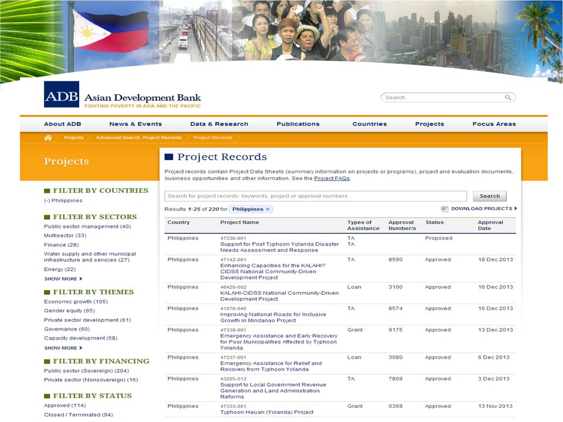Click the Proposed status cell

point(439,239)
